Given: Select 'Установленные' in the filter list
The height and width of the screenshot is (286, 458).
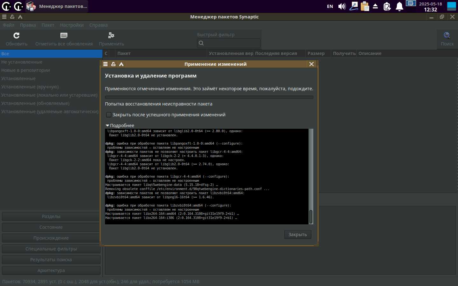Looking at the screenshot, I should click(18, 78).
